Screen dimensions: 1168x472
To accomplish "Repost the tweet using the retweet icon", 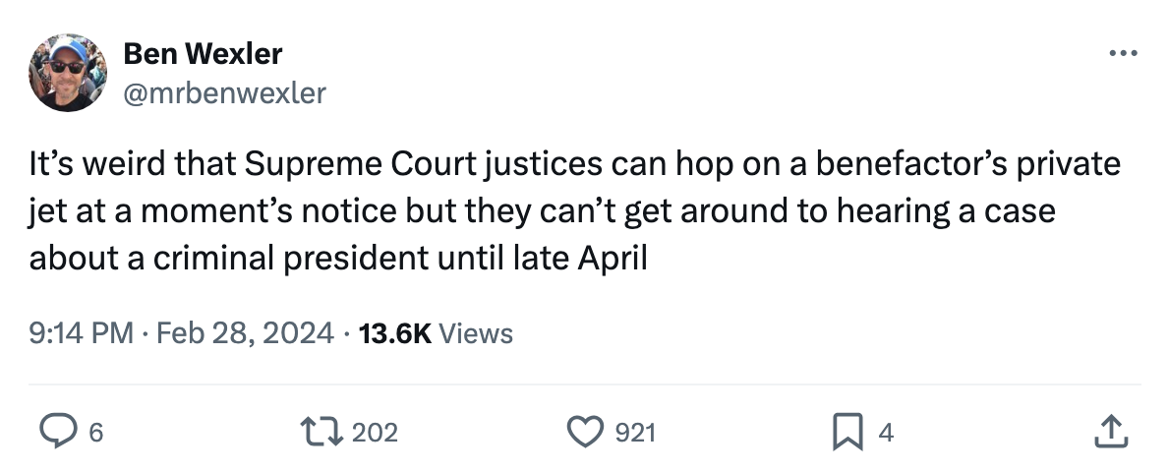I will tap(321, 431).
